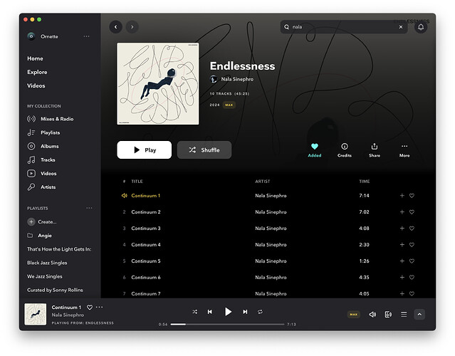This screenshot has width=455, height=356.
Task: Remove album from collection via Added heart
Action: tap(315, 147)
